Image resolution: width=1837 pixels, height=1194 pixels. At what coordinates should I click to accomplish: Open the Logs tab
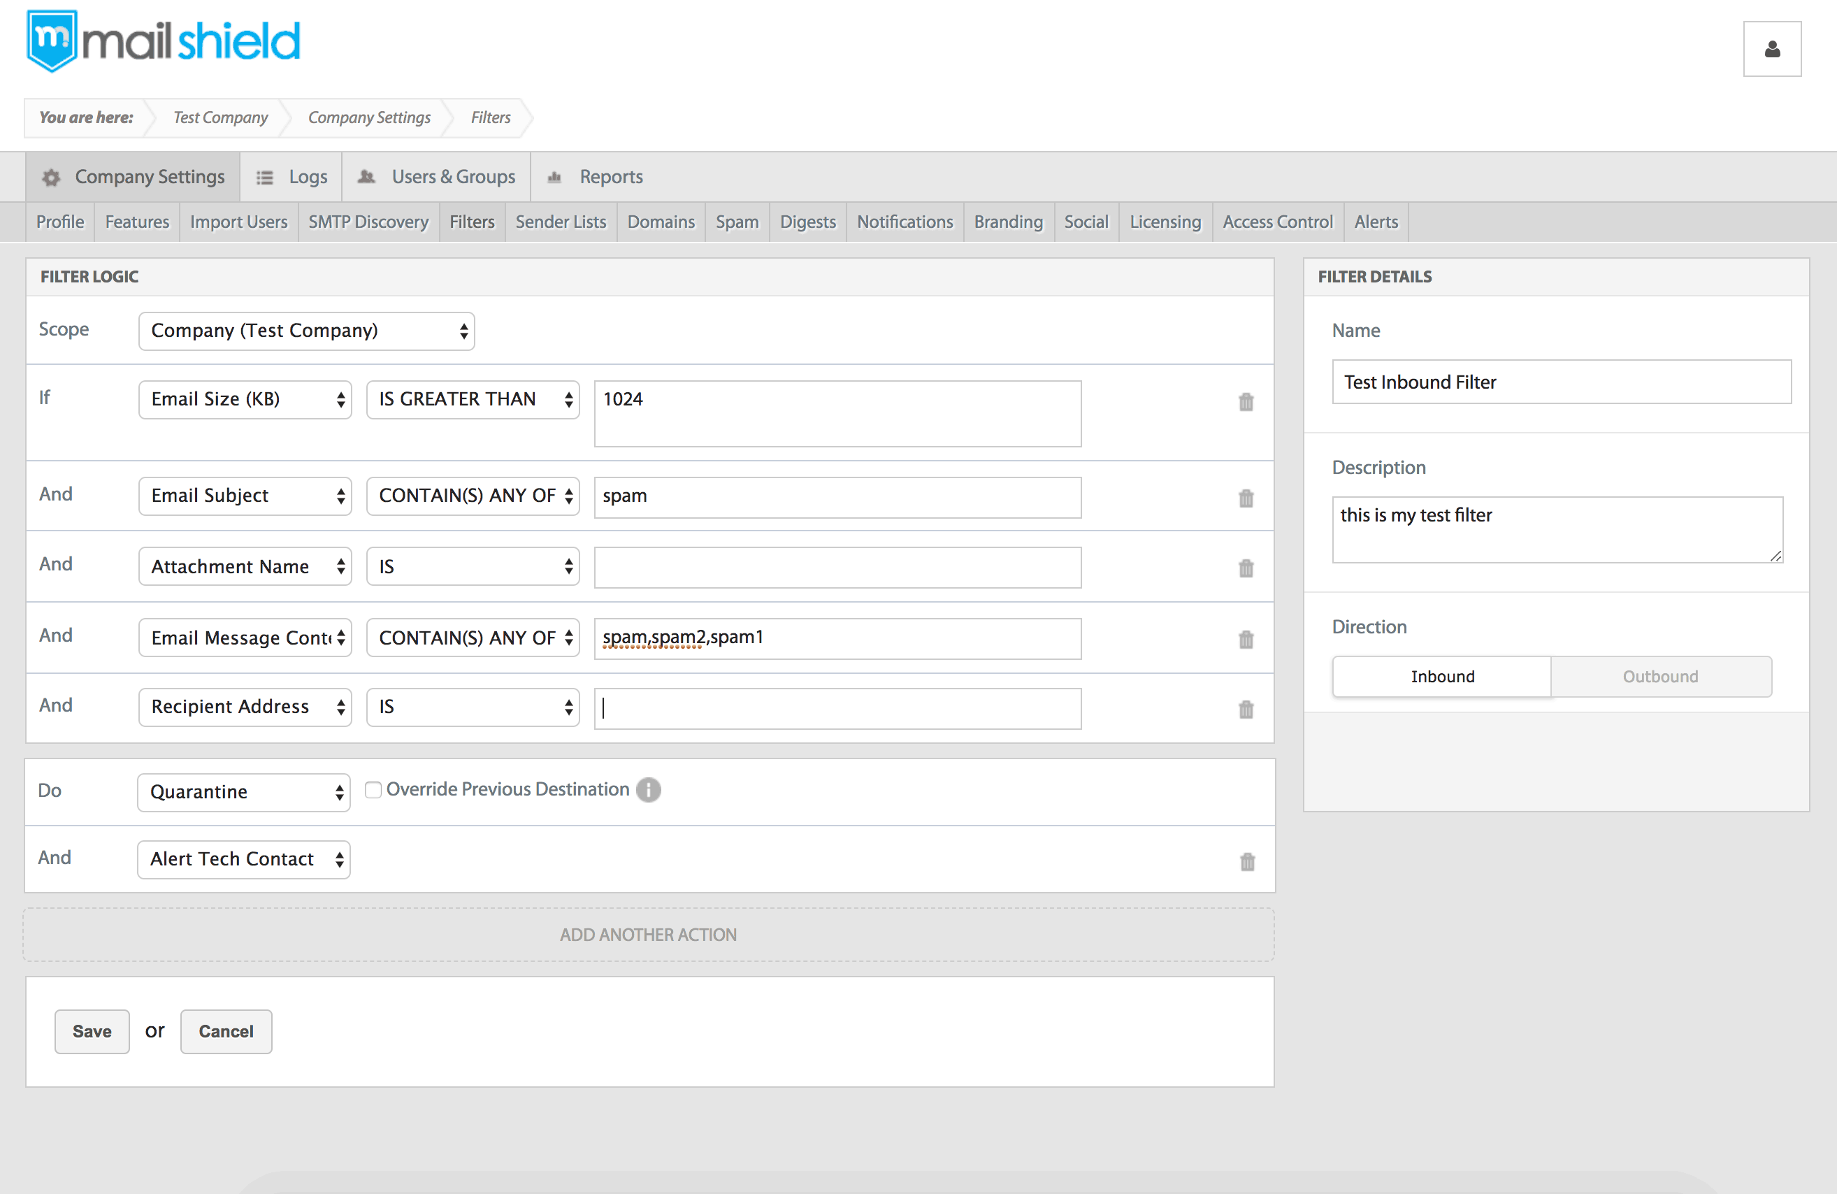point(291,177)
